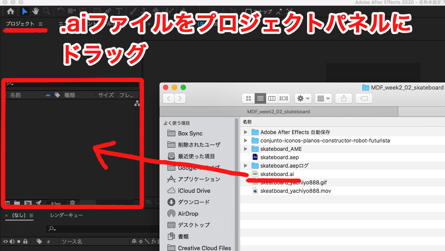Sort project items by 種類 column
This screenshot has width=445, height=251.
pyautogui.click(x=70, y=95)
